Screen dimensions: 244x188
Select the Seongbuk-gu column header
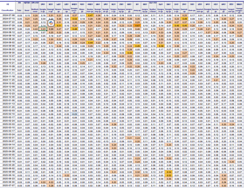(x=106, y=10)
